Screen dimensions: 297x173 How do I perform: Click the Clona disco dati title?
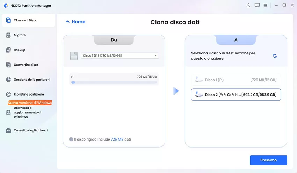tap(175, 22)
